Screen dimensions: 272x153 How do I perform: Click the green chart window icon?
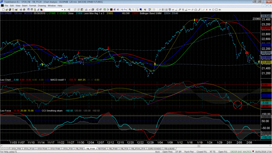[111, 10]
